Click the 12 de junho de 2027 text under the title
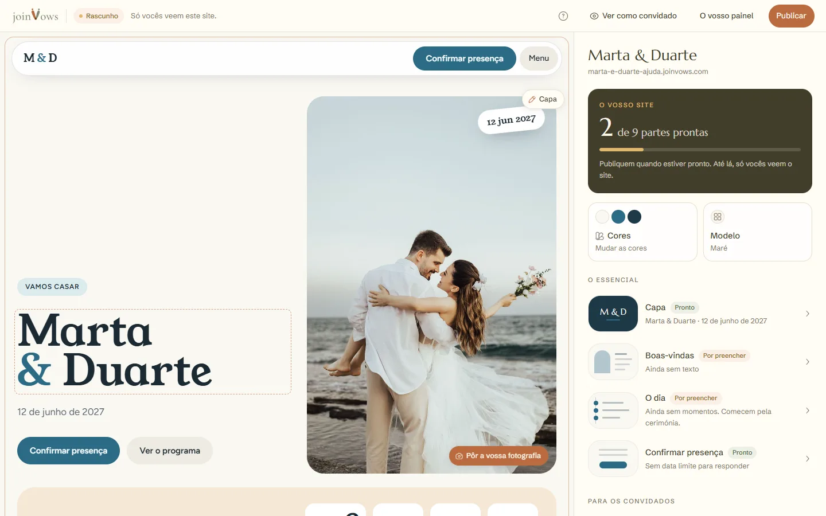Image resolution: width=826 pixels, height=516 pixels. pos(61,412)
